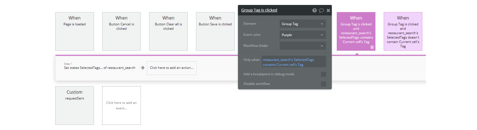The width and height of the screenshot is (477, 130).
Task: Toggle the Disable workflow checkbox
Action: [323, 84]
